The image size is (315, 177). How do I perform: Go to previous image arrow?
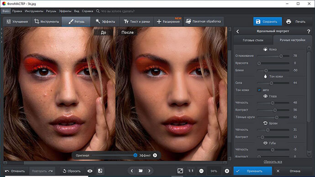tap(132, 171)
